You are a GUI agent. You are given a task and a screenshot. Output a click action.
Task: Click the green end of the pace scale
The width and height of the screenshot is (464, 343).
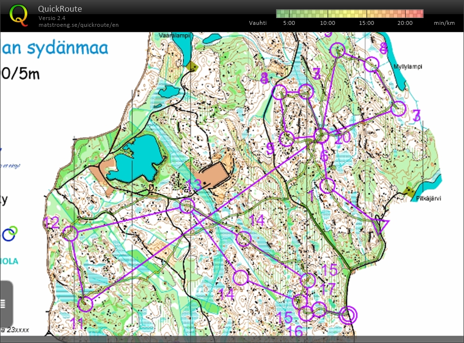(279, 14)
